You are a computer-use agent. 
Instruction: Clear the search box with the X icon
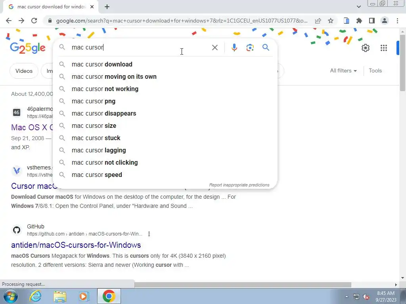point(214,47)
